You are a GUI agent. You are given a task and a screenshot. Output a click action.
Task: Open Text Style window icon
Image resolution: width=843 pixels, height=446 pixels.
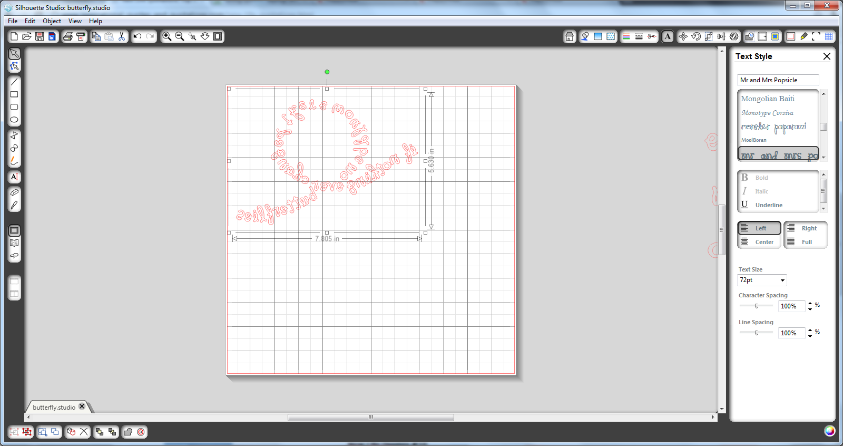(668, 36)
